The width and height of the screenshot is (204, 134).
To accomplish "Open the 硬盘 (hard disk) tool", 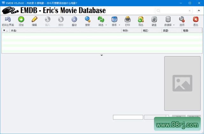I will click(x=154, y=19).
